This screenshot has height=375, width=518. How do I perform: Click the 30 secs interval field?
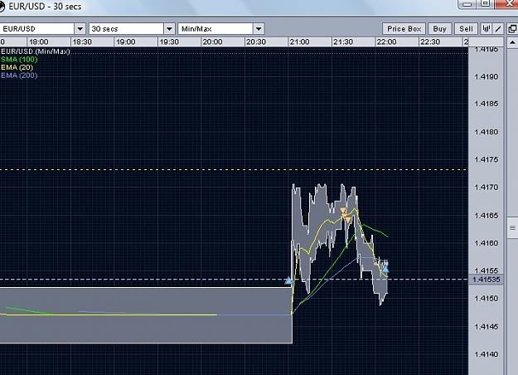click(127, 29)
